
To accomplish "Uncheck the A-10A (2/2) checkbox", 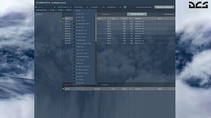I will [74, 14].
